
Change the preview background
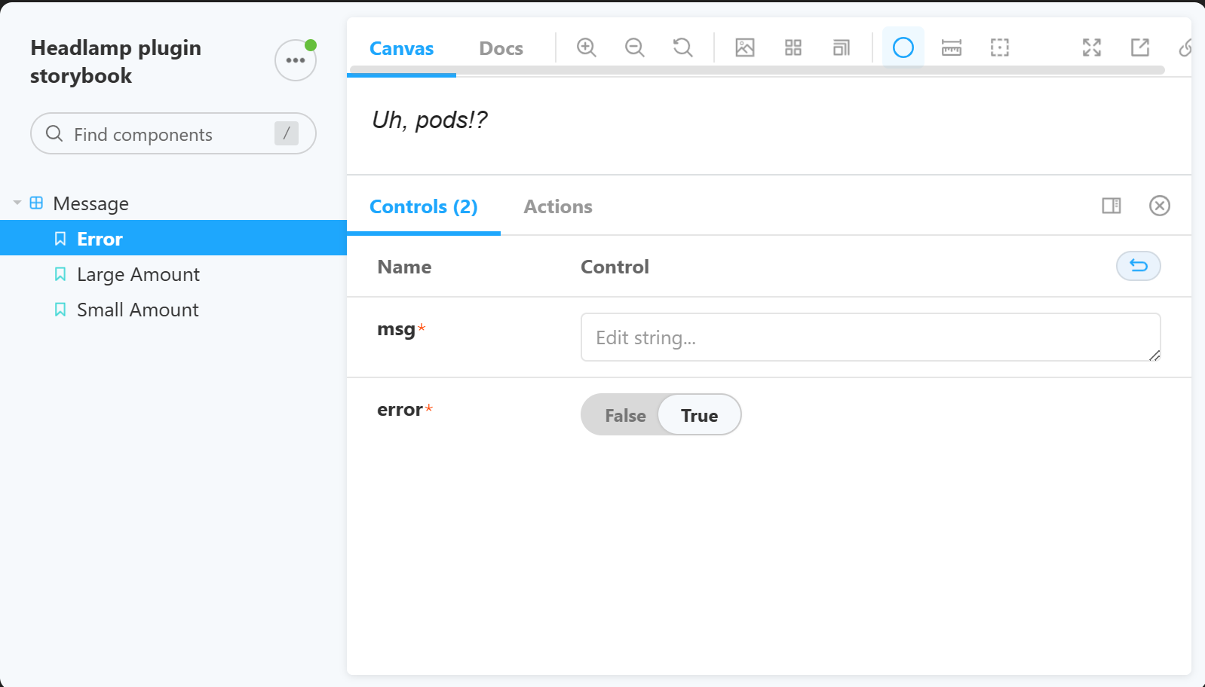tap(745, 47)
